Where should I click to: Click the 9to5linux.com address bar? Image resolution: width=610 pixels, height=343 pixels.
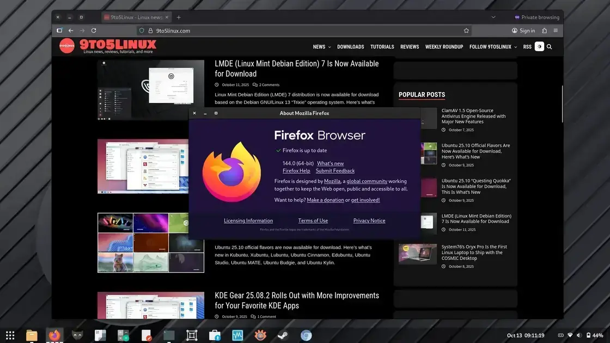tap(303, 30)
